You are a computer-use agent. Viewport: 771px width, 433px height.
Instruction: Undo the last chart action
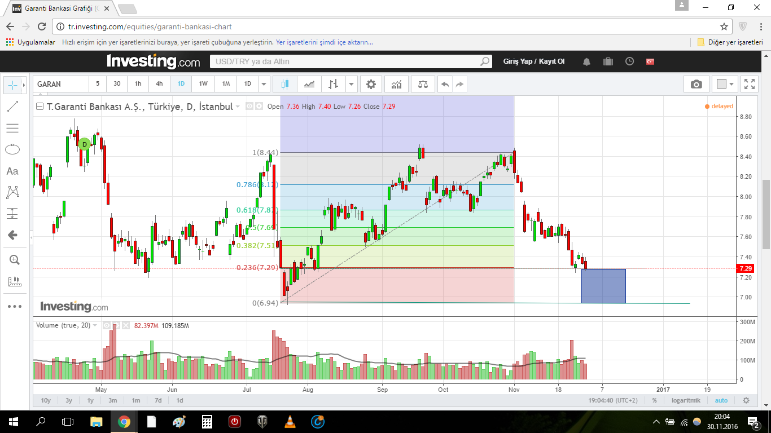(x=445, y=84)
